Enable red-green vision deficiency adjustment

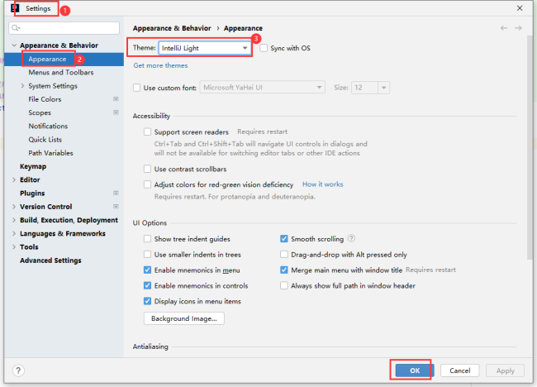pos(147,184)
